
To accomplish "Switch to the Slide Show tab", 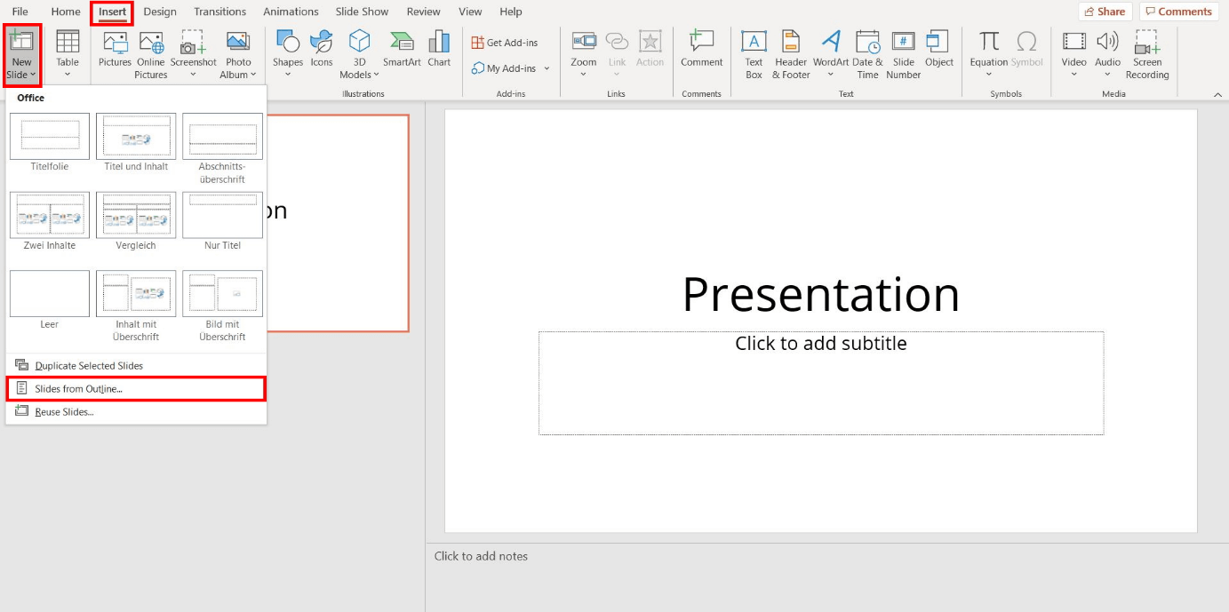I will 362,12.
